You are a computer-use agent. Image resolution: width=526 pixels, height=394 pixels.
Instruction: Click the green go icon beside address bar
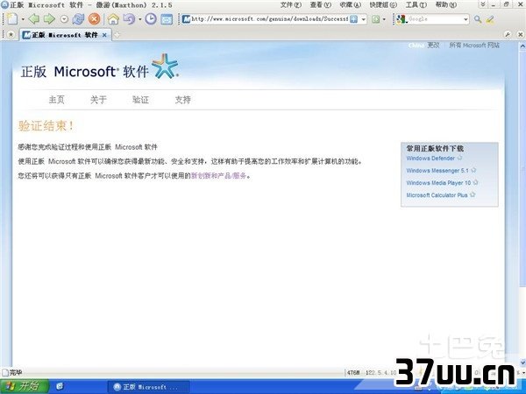tap(376, 19)
